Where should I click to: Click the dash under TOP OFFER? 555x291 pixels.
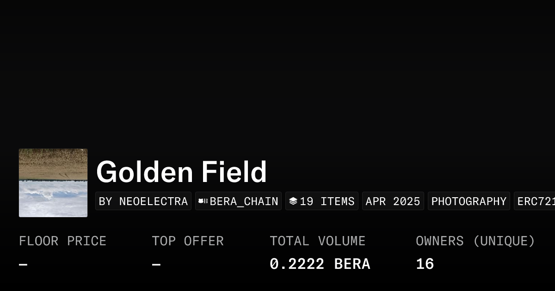coord(156,263)
